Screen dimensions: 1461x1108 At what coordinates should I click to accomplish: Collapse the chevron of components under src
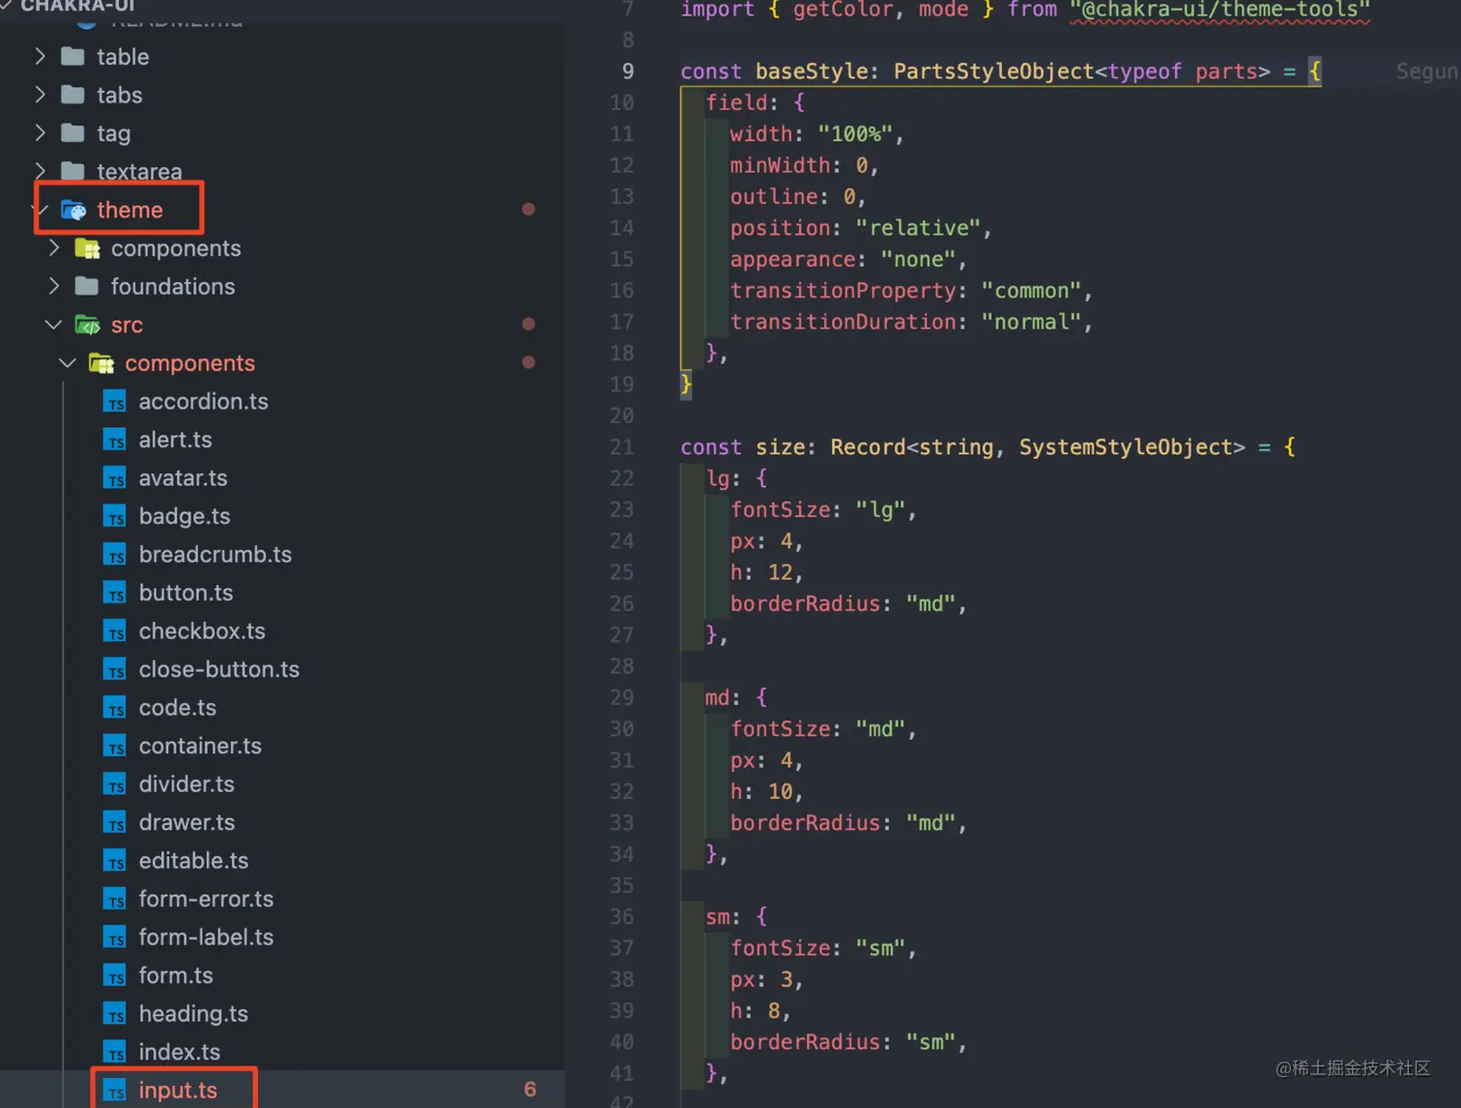pyautogui.click(x=68, y=363)
